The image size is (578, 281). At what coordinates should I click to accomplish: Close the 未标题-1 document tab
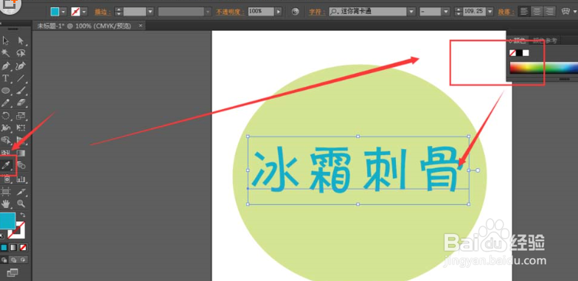pyautogui.click(x=140, y=26)
